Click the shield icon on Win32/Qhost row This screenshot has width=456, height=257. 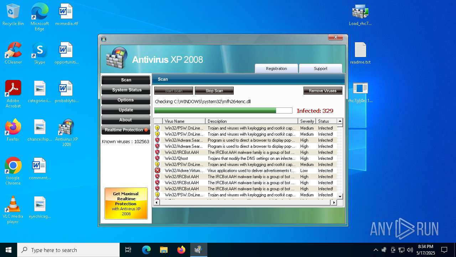[157, 158]
